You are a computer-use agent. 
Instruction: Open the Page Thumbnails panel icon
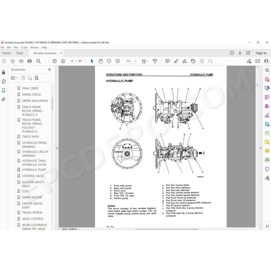tap(3, 81)
